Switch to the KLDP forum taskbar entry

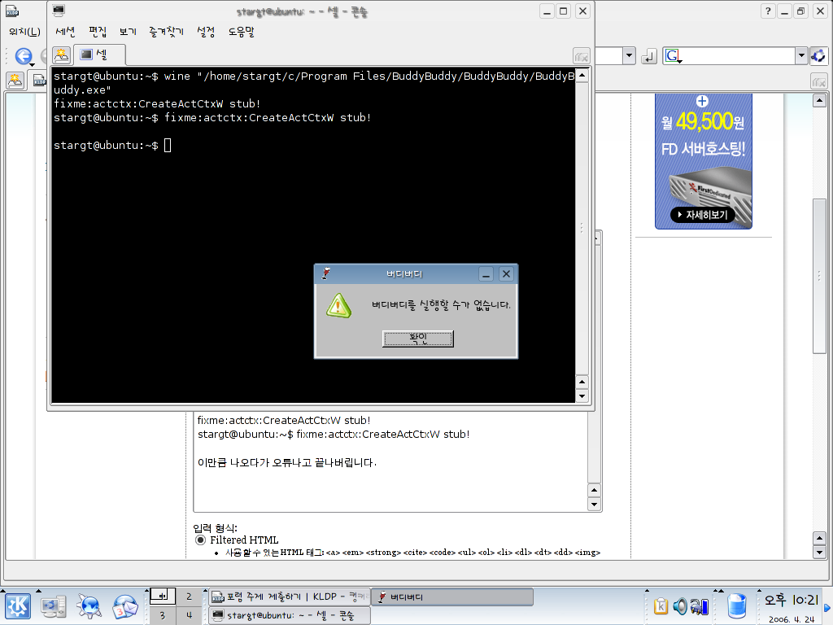pos(288,597)
